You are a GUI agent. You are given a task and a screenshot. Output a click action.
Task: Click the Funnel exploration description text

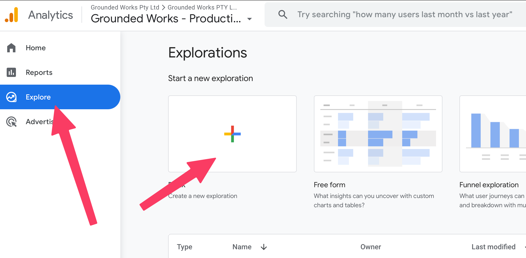pos(493,201)
